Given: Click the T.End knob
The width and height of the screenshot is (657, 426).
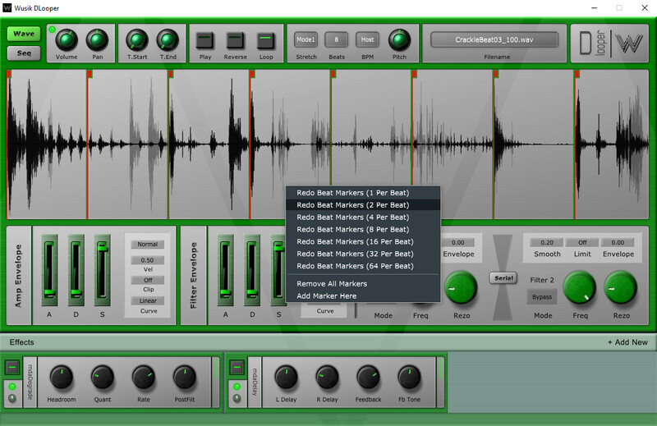Looking at the screenshot, I should click(168, 40).
